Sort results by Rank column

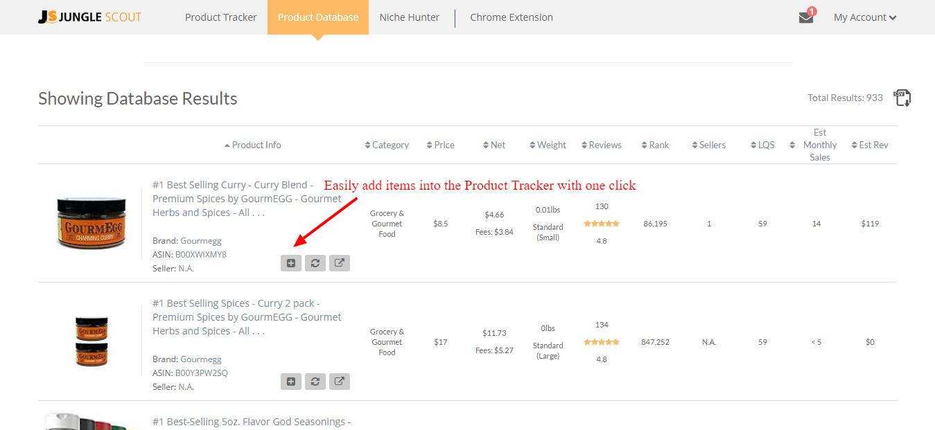pyautogui.click(x=656, y=145)
